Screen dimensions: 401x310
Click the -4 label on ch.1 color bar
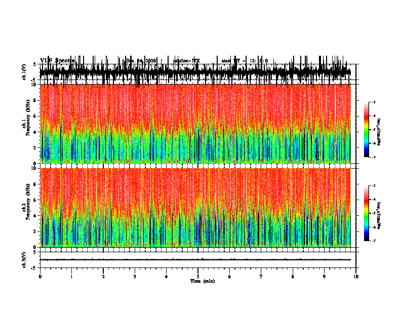[374, 116]
